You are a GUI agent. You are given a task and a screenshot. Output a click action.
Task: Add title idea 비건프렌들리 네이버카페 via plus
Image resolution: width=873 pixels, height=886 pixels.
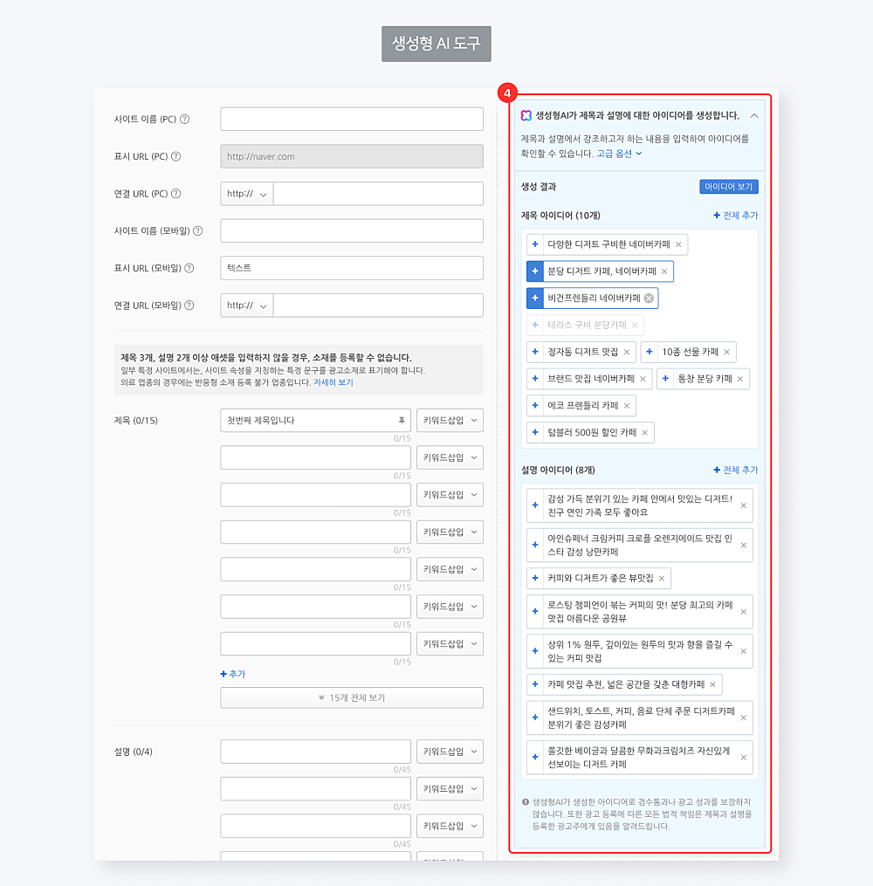[535, 299]
